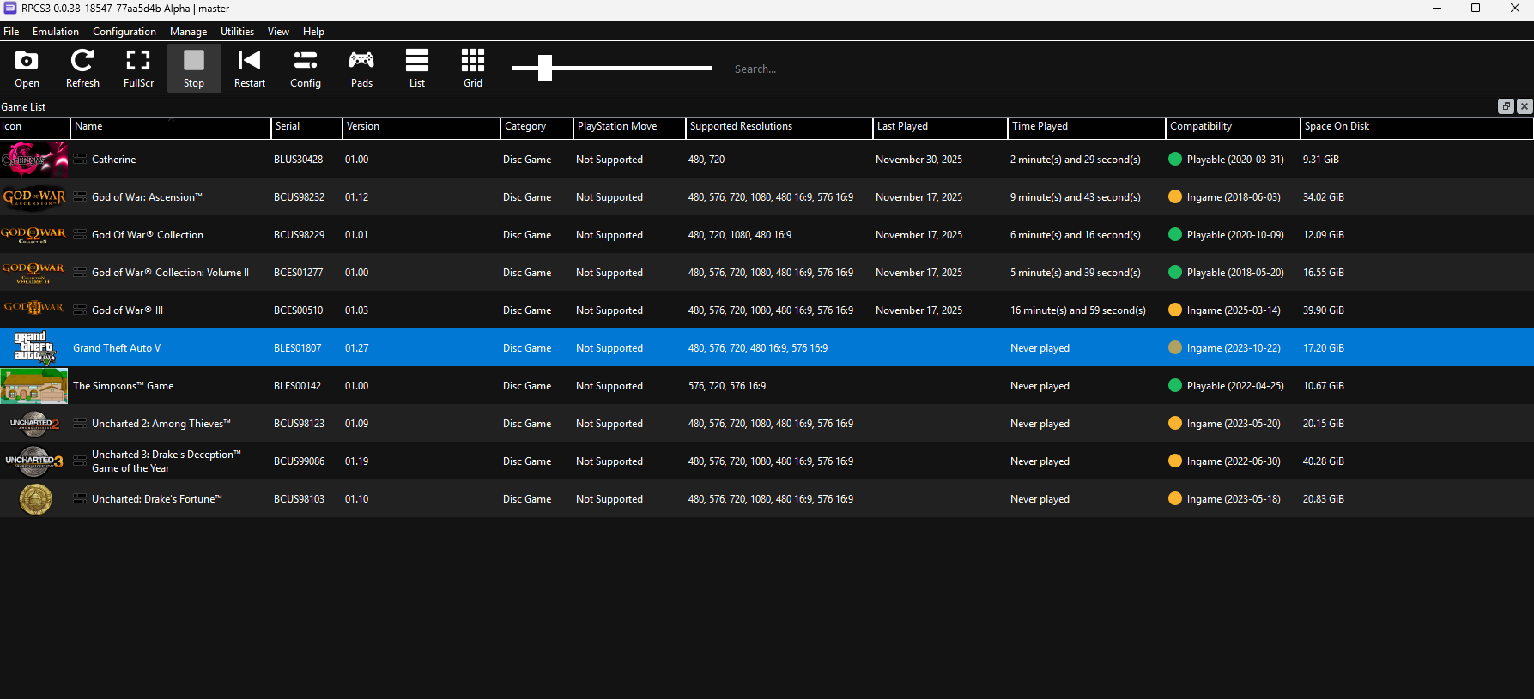Click '16 minute(s) and 59 second(s)' time played

(x=1078, y=310)
